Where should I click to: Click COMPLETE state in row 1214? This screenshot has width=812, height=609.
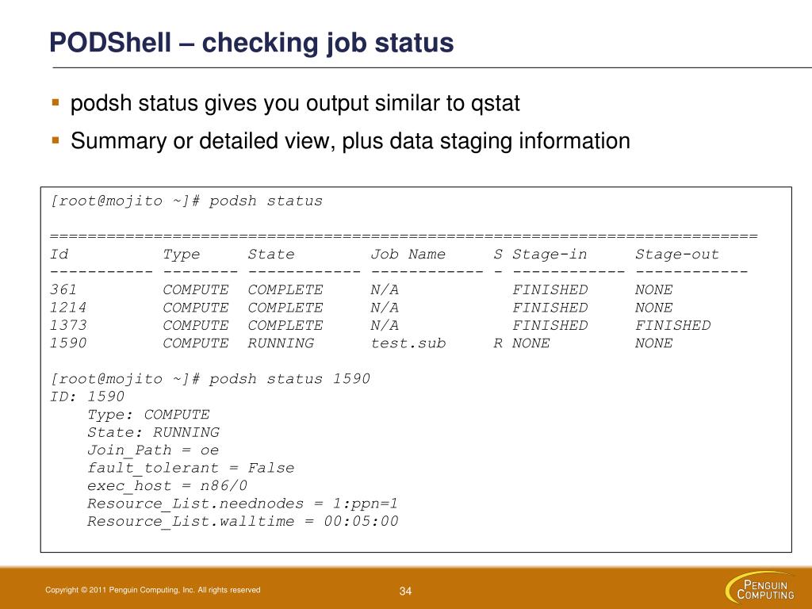point(285,308)
